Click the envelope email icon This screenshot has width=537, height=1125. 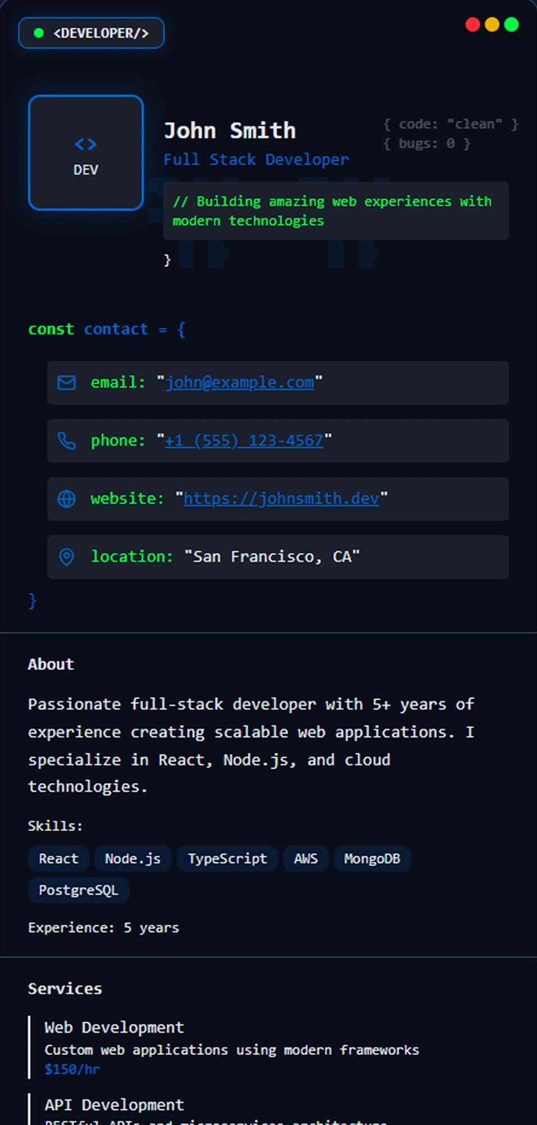66,383
